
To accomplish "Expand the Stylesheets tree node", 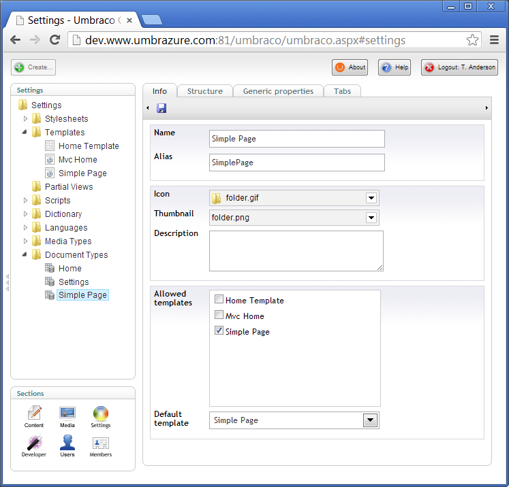I will (x=26, y=119).
